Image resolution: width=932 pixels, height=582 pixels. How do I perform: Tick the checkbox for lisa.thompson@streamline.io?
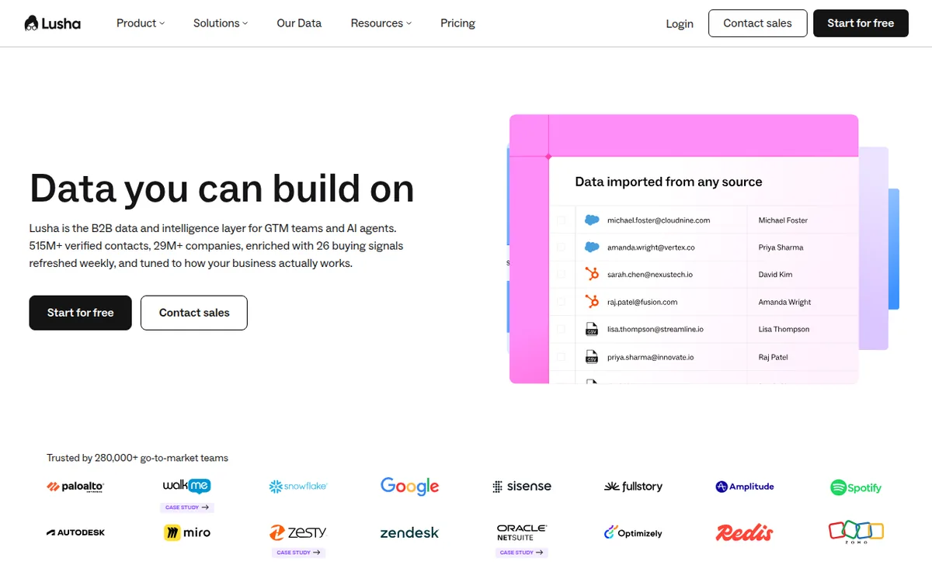[561, 329]
